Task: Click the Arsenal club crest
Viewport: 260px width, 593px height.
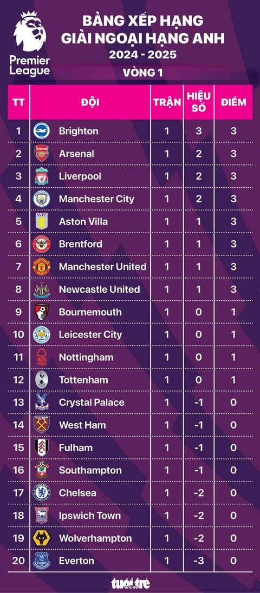Action: 42,154
